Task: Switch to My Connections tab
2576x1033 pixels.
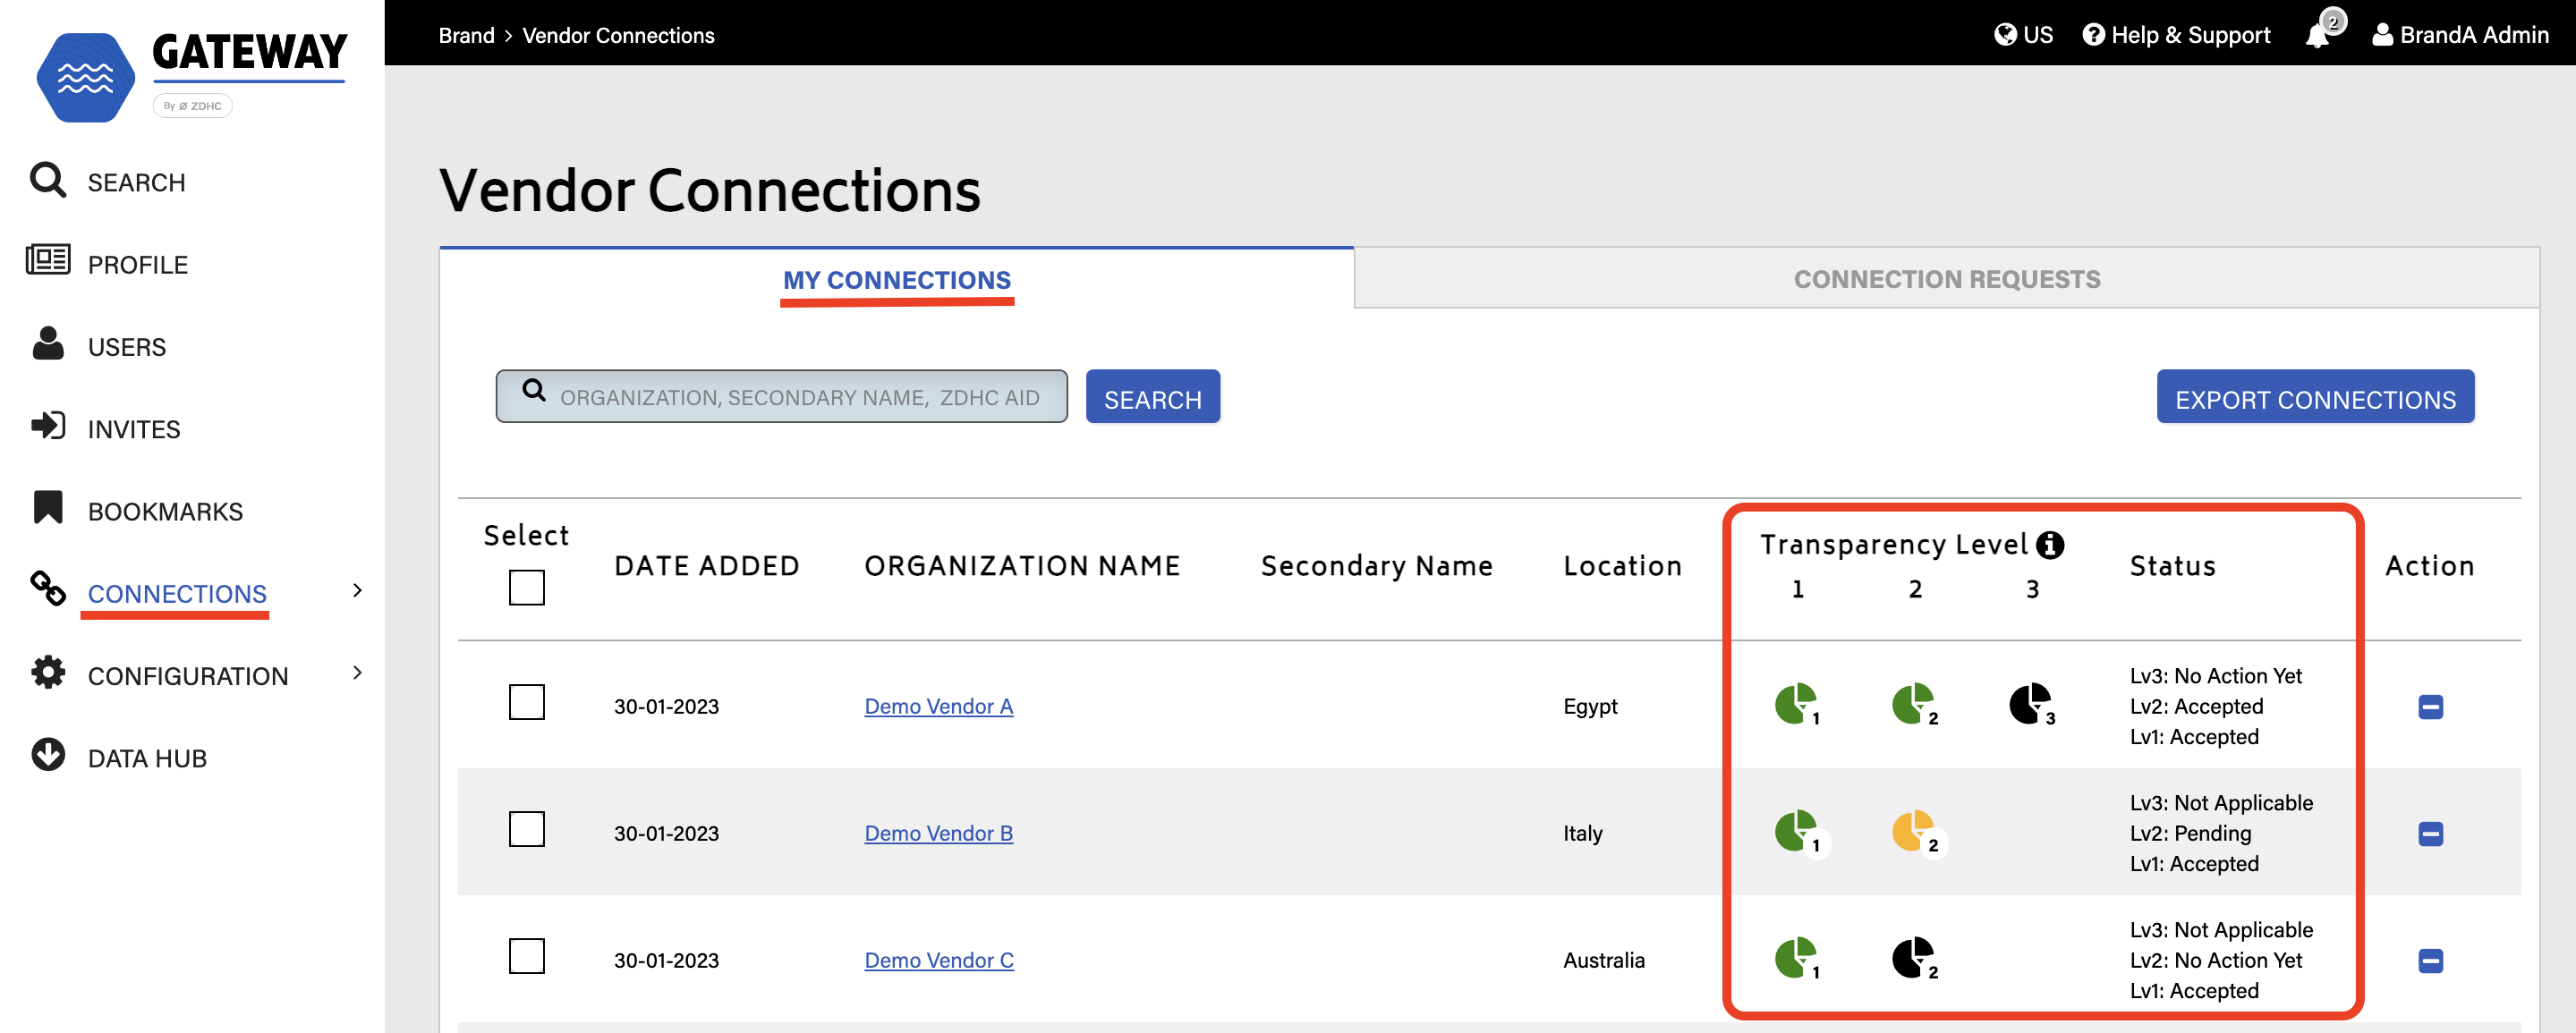Action: 896,280
